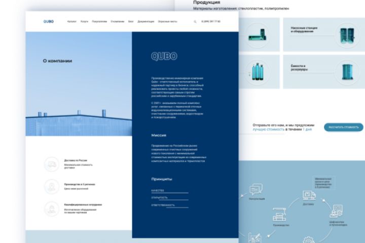Open the Ёмкости и резервуары card
The width and height of the screenshot is (365, 243).
(324, 71)
